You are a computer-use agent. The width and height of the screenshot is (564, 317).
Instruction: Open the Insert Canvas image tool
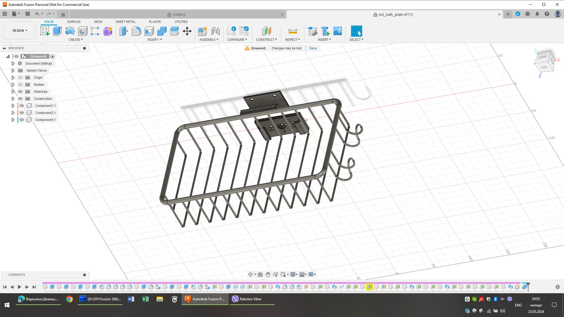(x=338, y=31)
